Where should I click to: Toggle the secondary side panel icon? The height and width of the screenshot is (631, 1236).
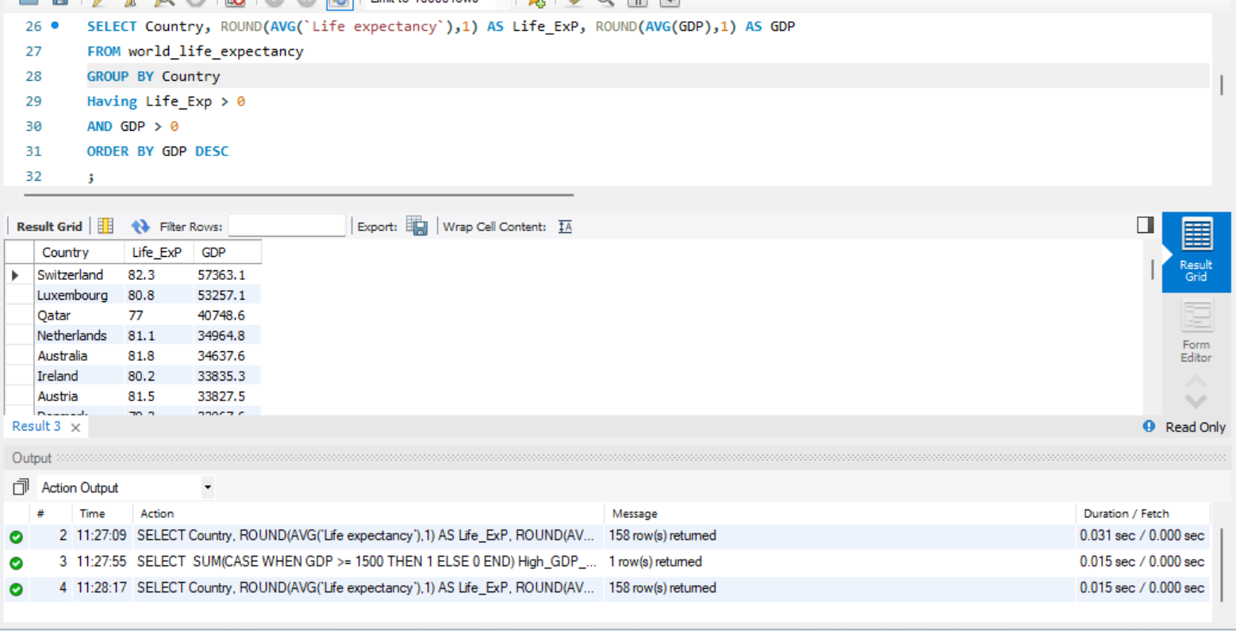[1145, 225]
